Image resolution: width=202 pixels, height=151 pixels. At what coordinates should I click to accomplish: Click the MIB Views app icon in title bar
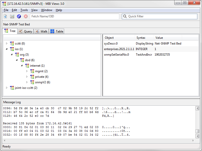coord(4,4)
